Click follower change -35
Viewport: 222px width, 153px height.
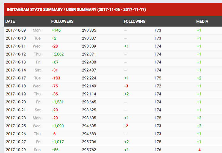coord(55,94)
